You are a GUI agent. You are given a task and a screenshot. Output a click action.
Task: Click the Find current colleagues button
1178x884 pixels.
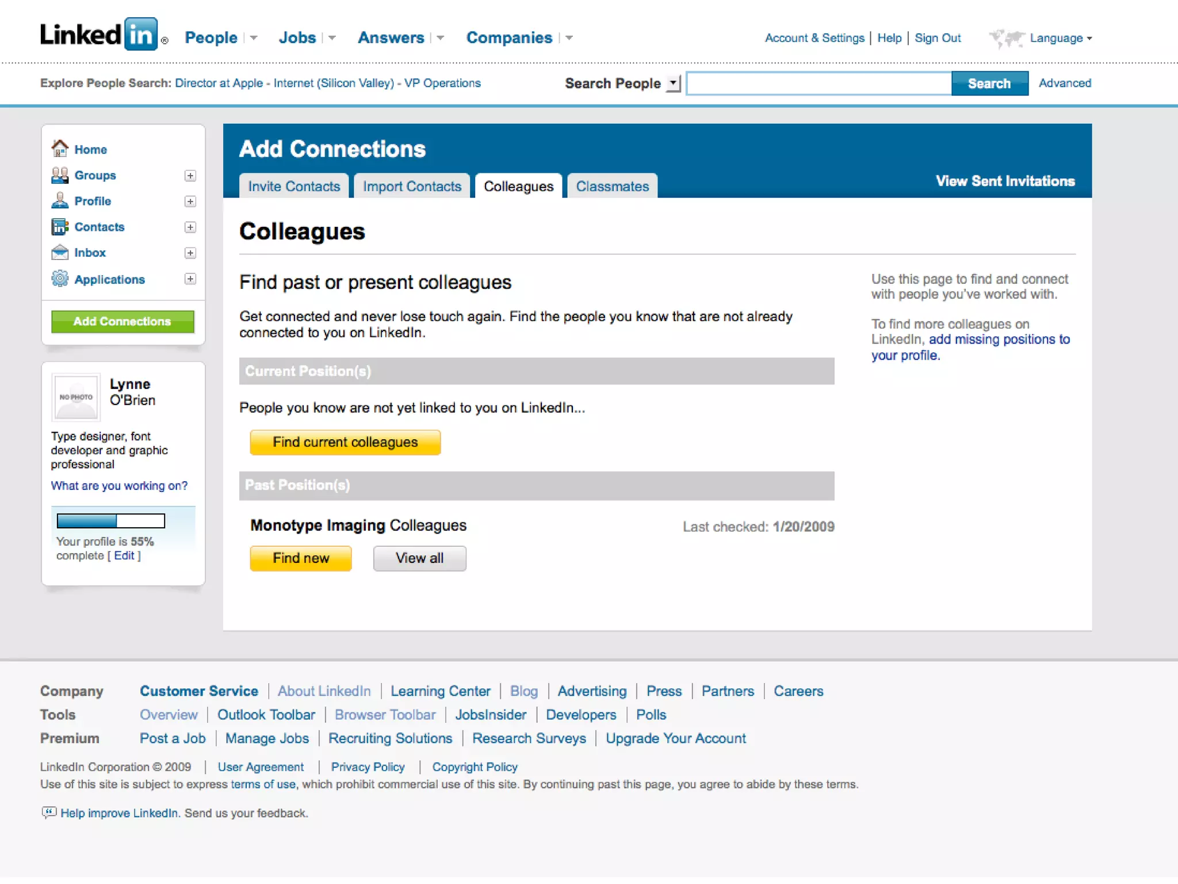pos(345,442)
